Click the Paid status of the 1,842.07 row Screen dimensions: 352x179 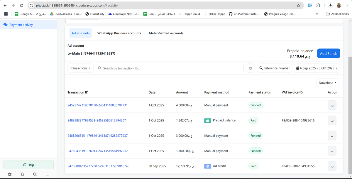(x=253, y=120)
